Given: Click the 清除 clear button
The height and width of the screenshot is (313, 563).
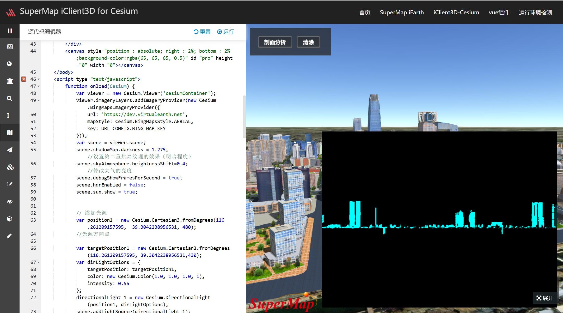Looking at the screenshot, I should 308,42.
